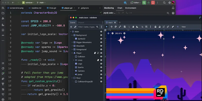
Task: Open the notifications bell in Rider
Action: pos(173,8)
